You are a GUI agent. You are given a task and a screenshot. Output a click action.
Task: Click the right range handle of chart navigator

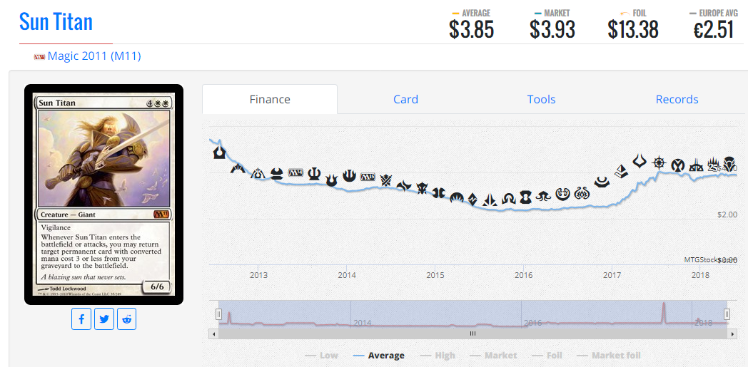pyautogui.click(x=727, y=314)
